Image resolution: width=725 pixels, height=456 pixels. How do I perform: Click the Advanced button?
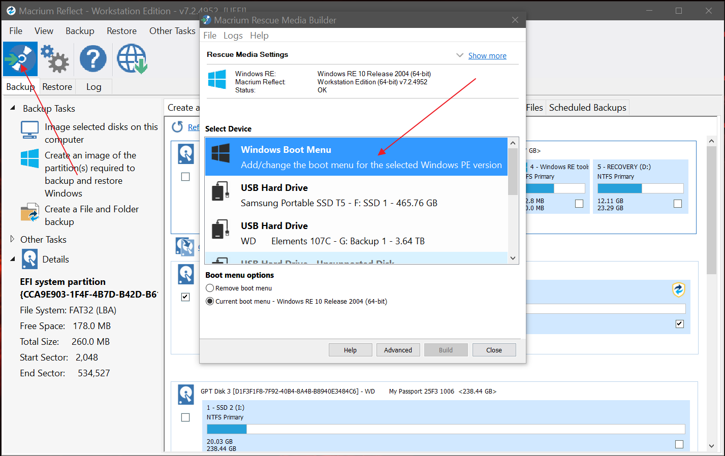click(x=398, y=350)
